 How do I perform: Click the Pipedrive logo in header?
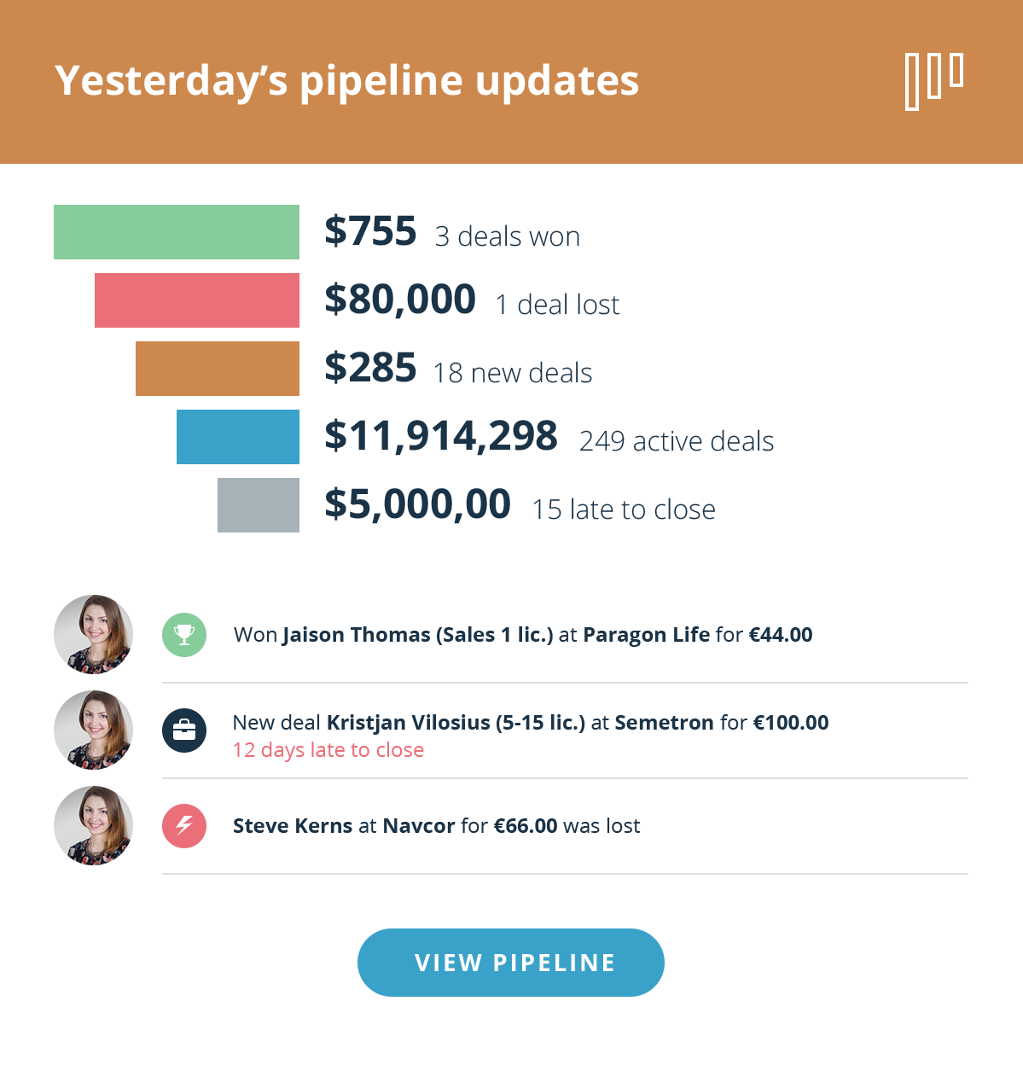pyautogui.click(x=934, y=82)
